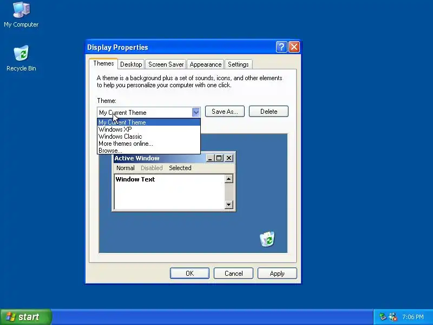Click the network connection tray icon
Screen dimensions: 433x325
click(383, 317)
